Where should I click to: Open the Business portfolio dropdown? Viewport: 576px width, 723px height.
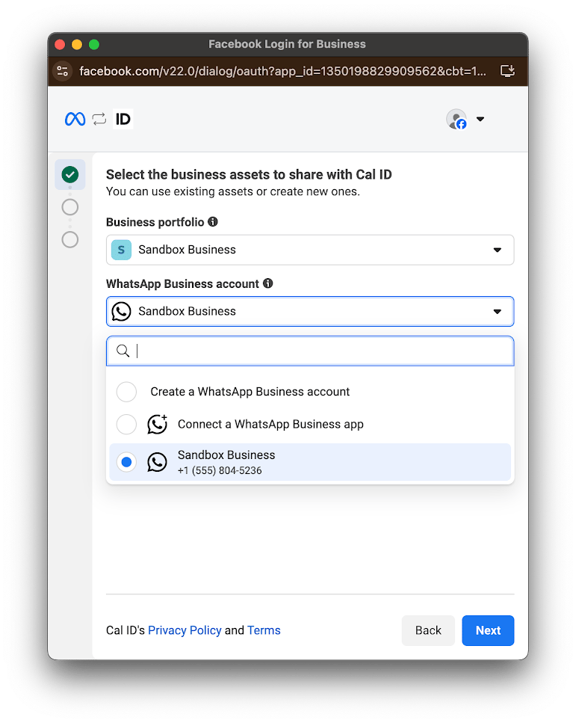310,250
